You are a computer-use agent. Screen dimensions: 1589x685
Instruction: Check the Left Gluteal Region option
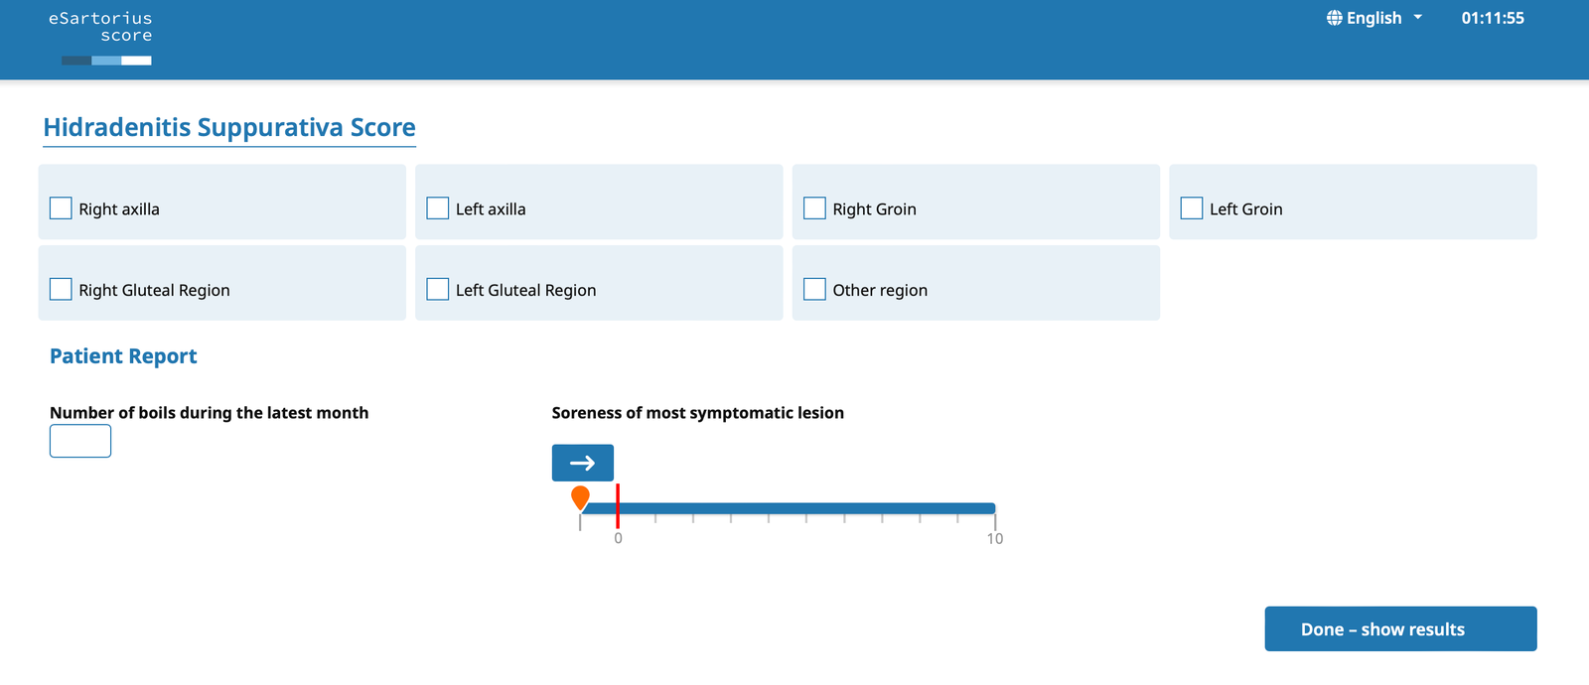[x=438, y=289]
